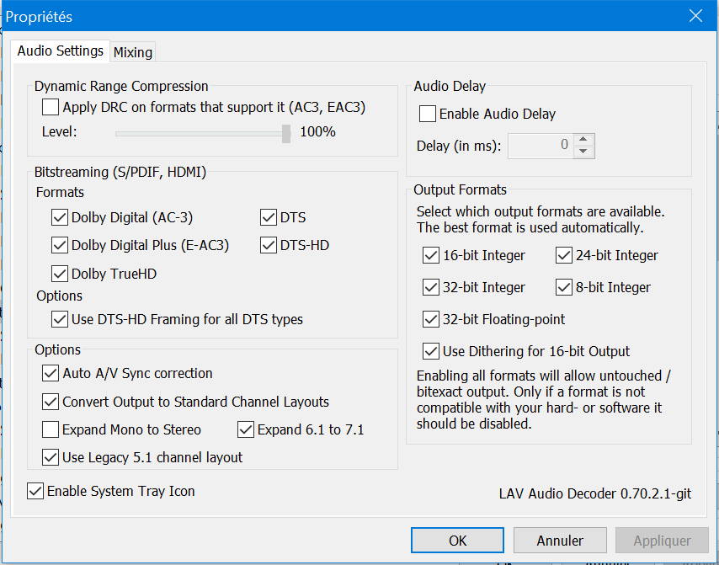Toggle Auto A/V Sync correction

[x=50, y=373]
